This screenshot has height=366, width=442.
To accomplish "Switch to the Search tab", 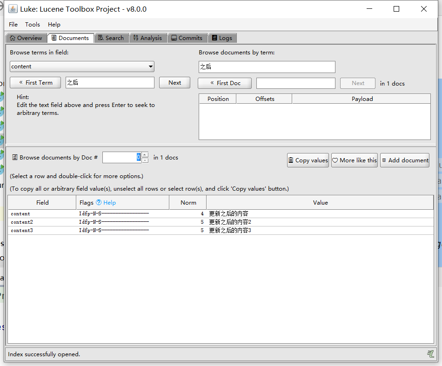I will coord(111,38).
